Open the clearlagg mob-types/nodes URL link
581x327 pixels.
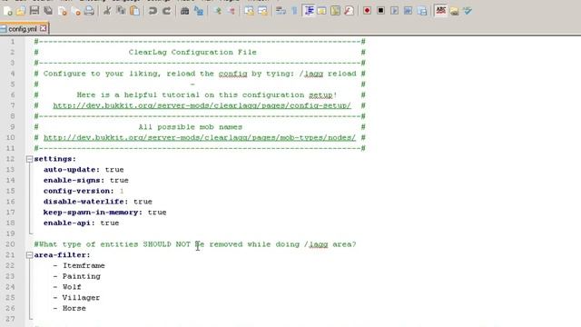pos(200,137)
